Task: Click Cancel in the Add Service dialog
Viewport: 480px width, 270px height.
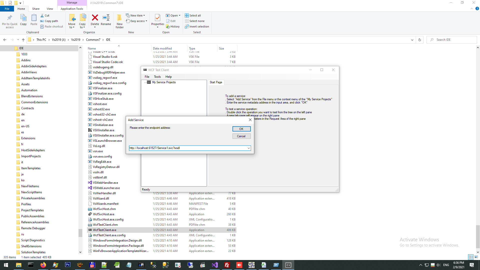Action: pyautogui.click(x=241, y=136)
